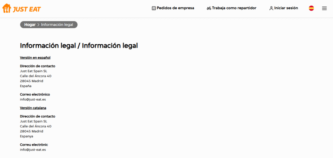Viewport: 333px width, 158px height.
Task: Click the Just Eat logo
Action: 22,8
